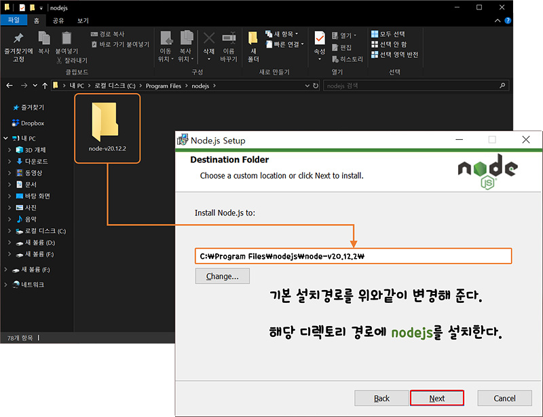The width and height of the screenshot is (543, 417).
Task: Close the Node.js Setup dialog
Action: pyautogui.click(x=526, y=140)
